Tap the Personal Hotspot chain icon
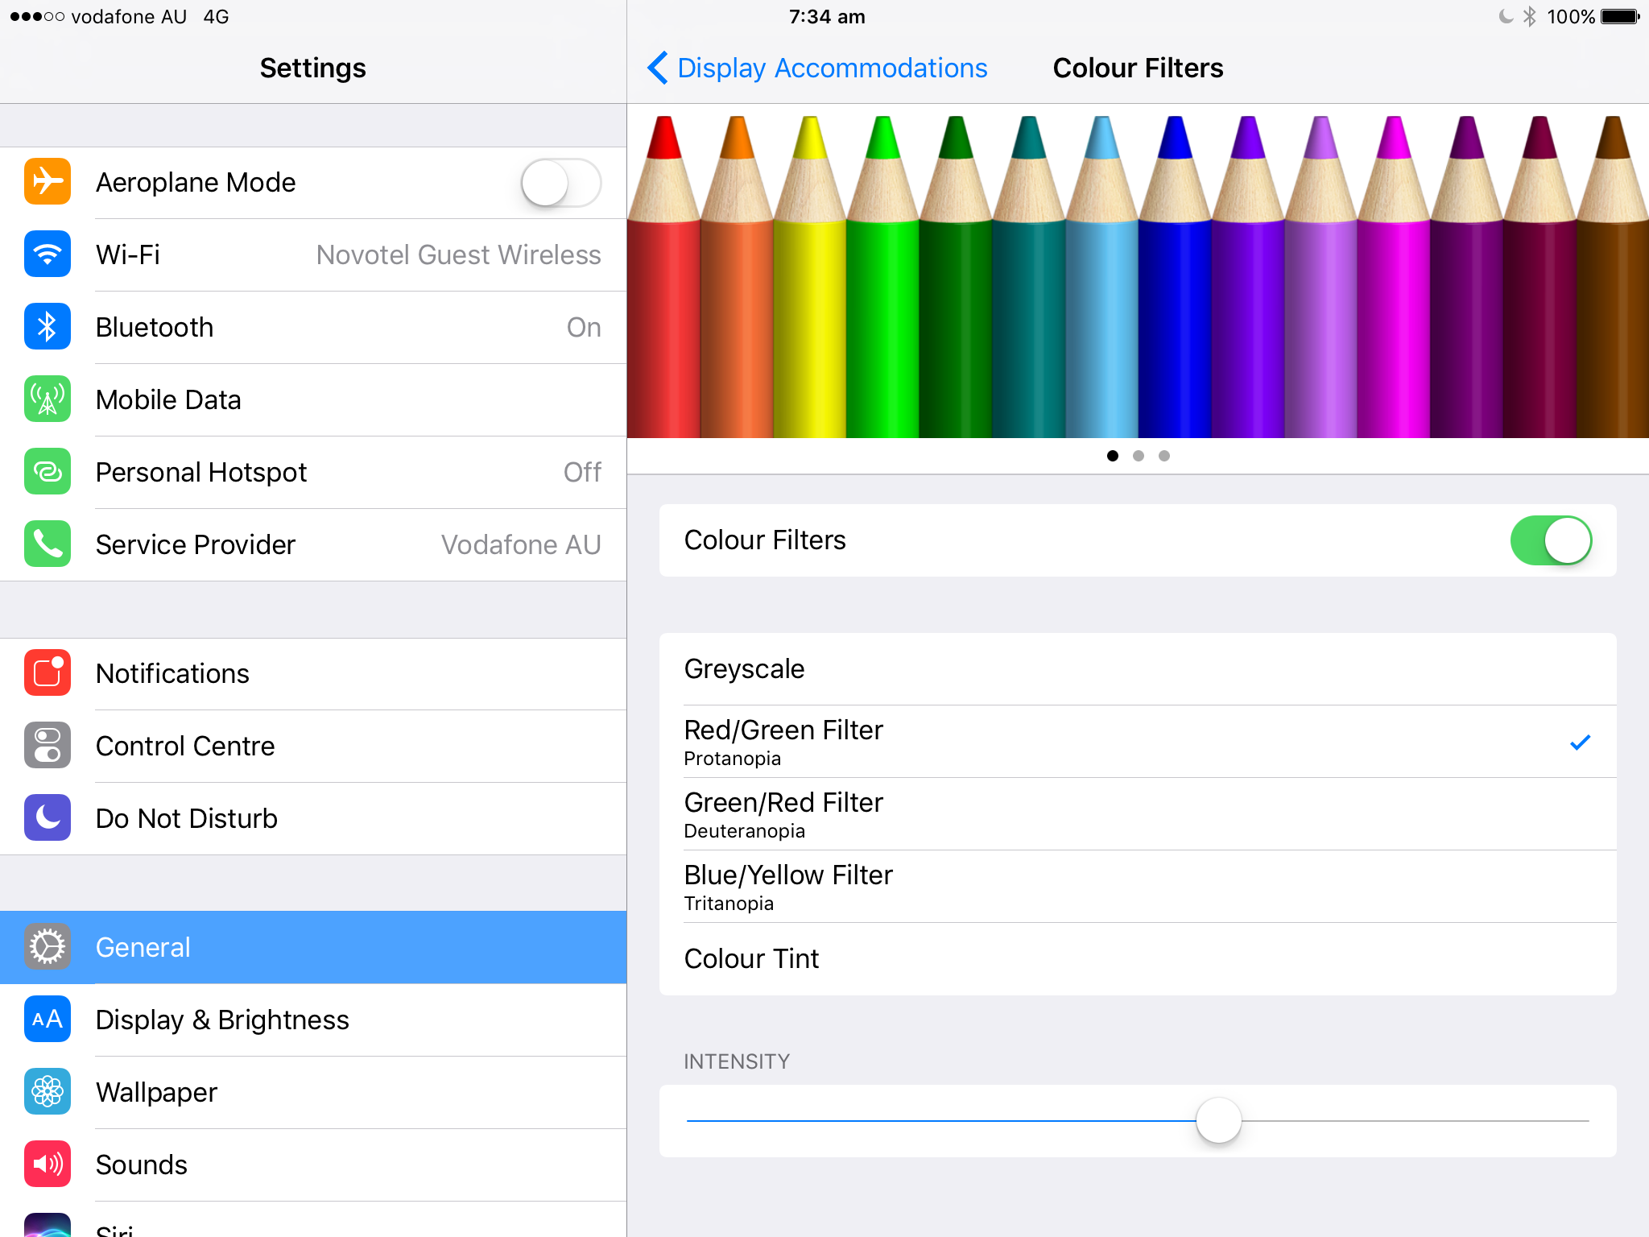The image size is (1649, 1237). pos(48,472)
